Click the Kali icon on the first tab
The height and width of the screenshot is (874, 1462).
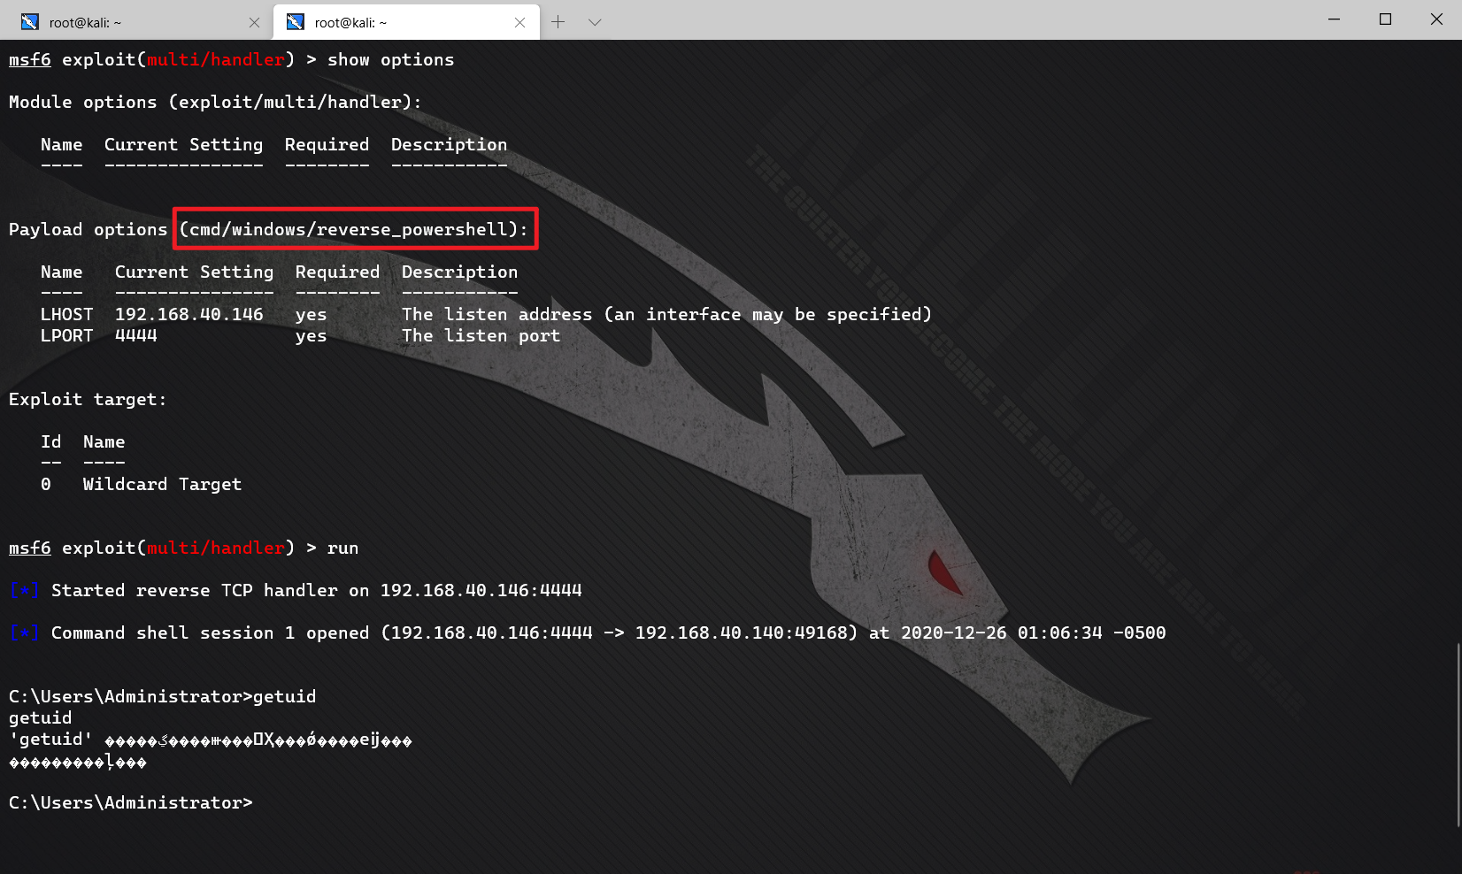[x=30, y=22]
